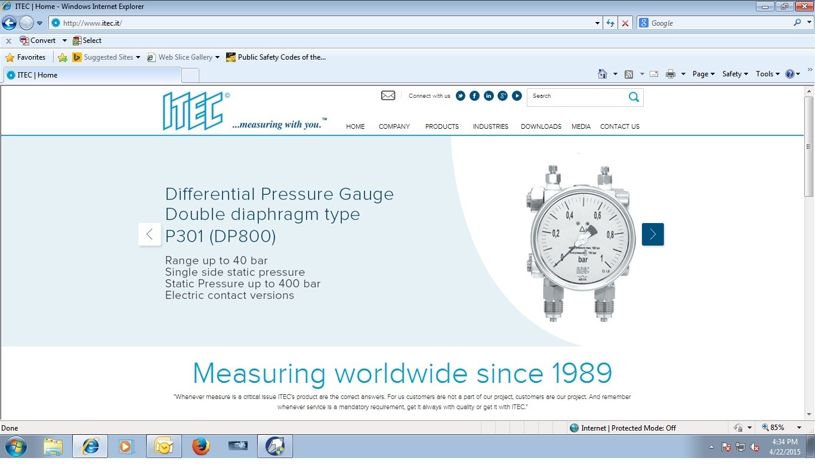
Task: Click the browser Back arrow button
Action: point(9,23)
